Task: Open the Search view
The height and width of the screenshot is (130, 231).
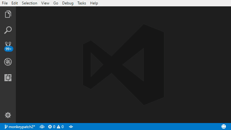Action: (x=8, y=30)
